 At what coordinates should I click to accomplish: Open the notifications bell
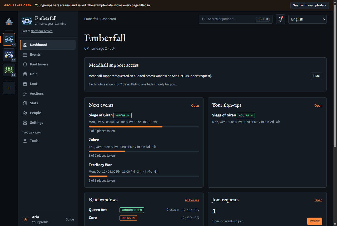(x=280, y=19)
